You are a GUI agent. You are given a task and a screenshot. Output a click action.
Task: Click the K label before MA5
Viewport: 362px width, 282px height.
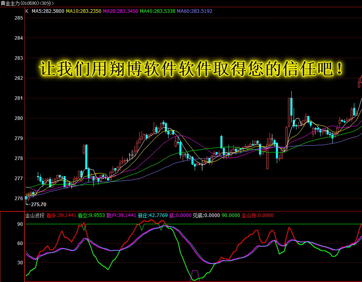point(27,11)
